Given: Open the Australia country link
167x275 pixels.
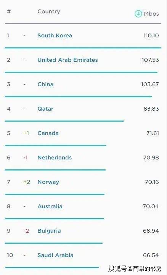Looking at the screenshot, I should [50, 206].
